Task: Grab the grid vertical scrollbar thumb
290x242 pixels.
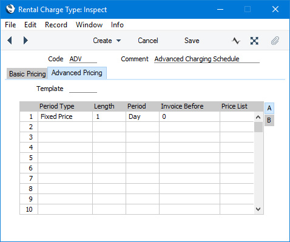Action: tap(258, 127)
